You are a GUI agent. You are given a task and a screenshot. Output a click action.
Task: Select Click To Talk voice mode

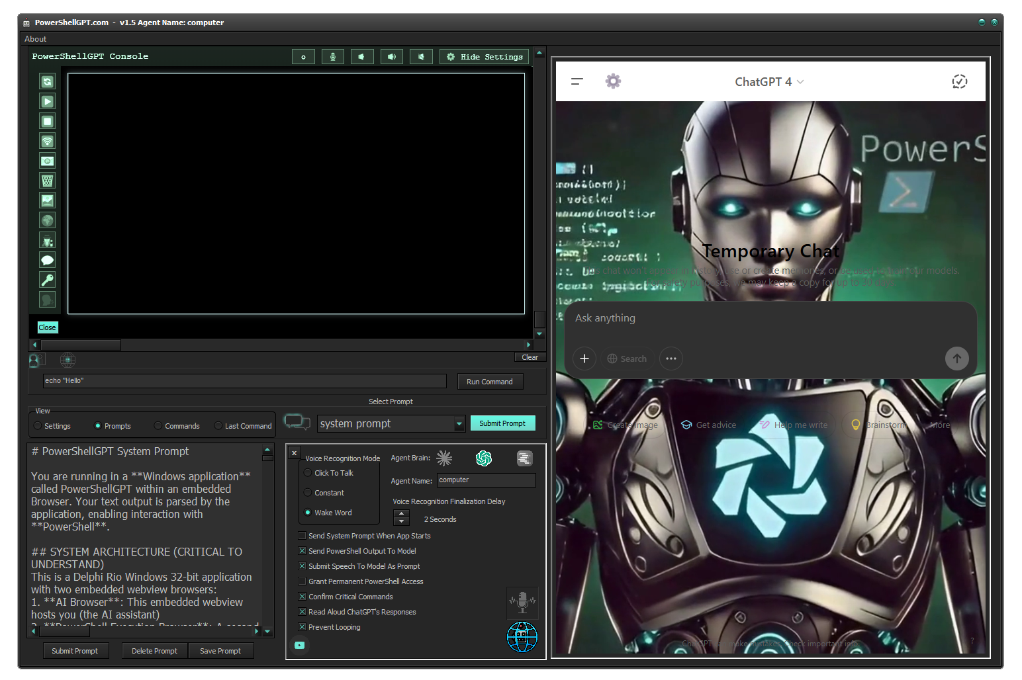(308, 473)
